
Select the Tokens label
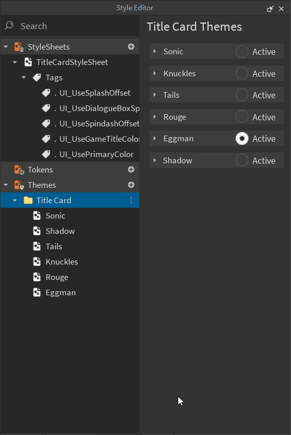pos(40,170)
